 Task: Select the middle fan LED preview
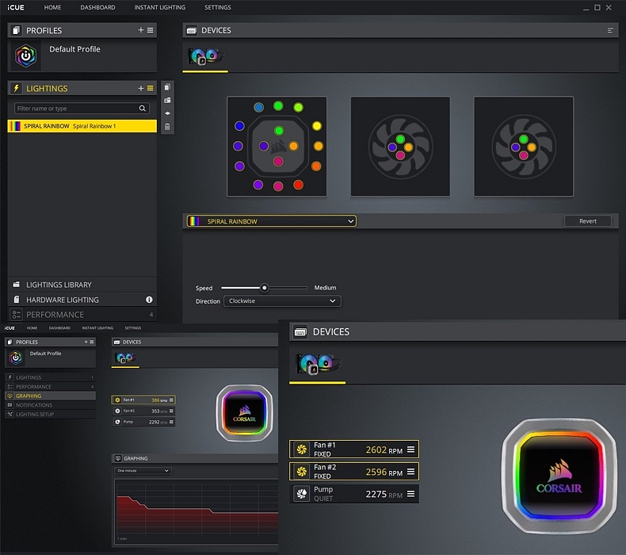[x=400, y=146]
